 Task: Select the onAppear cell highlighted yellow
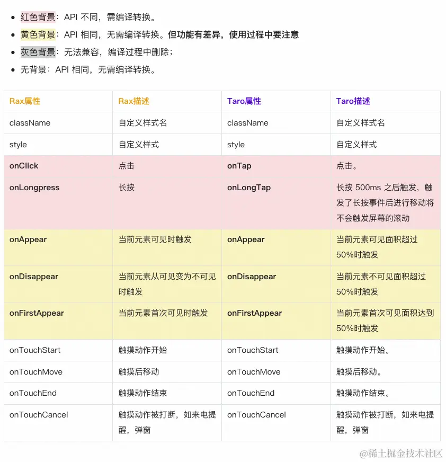click(x=28, y=239)
